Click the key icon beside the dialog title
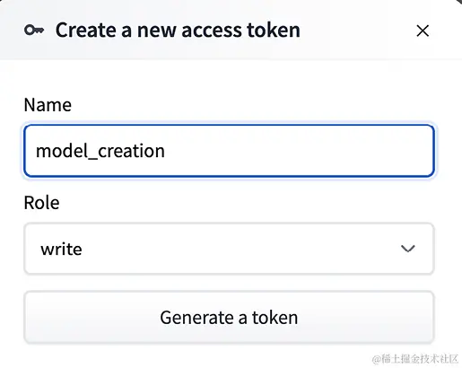The width and height of the screenshot is (462, 368). point(34,31)
